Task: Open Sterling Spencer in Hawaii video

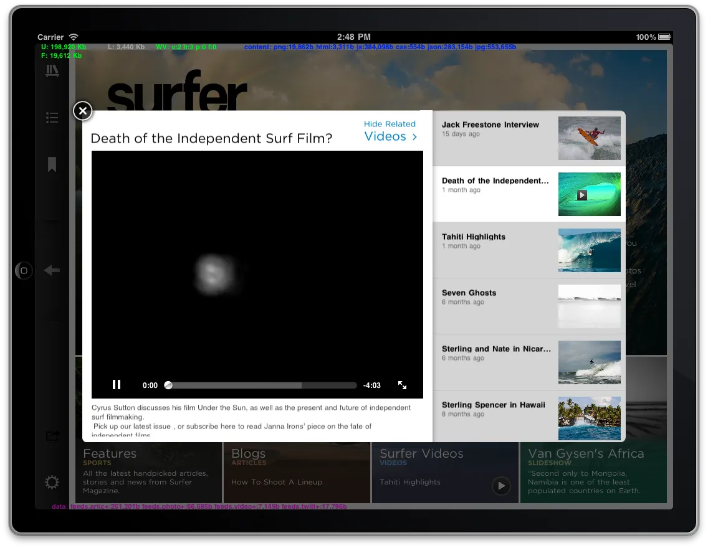Action: click(529, 417)
